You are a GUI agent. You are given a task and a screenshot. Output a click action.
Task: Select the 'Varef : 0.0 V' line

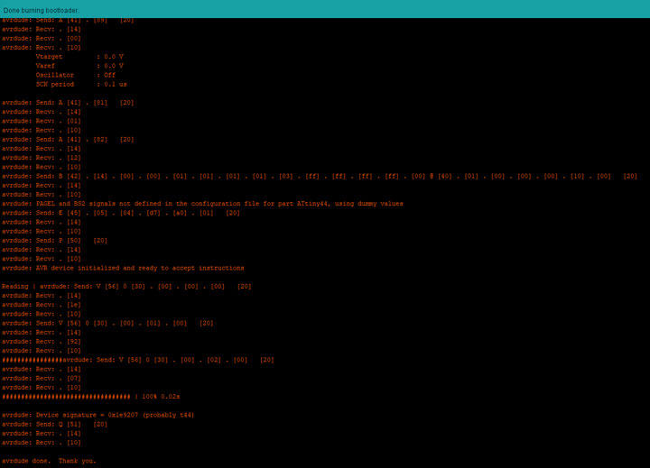click(79, 66)
